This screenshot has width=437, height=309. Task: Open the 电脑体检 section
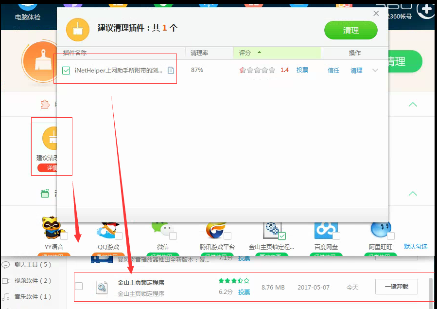coord(28,11)
